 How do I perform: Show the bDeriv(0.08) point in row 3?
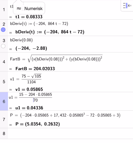pos(3,46)
